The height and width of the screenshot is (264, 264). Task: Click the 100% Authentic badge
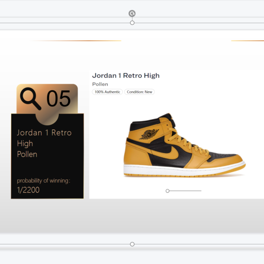(x=107, y=92)
